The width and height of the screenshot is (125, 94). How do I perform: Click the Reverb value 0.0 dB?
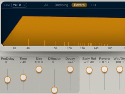pos(104,62)
